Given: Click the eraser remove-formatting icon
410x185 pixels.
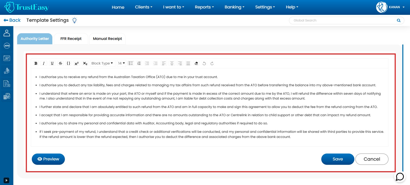Looking at the screenshot, I should tap(196, 63).
